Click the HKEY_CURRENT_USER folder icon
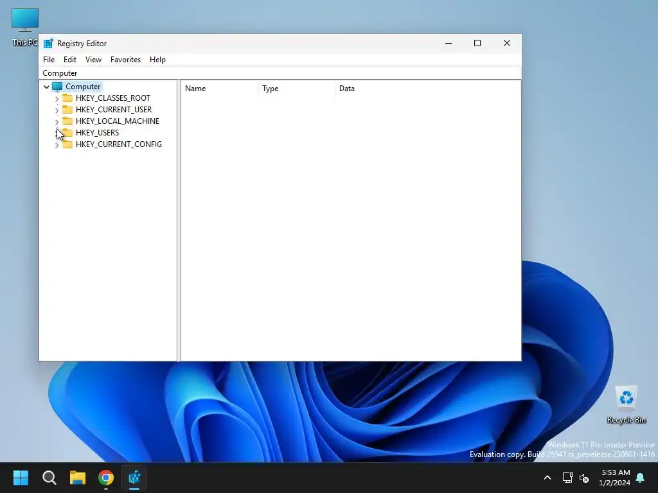The height and width of the screenshot is (493, 658). pyautogui.click(x=67, y=109)
